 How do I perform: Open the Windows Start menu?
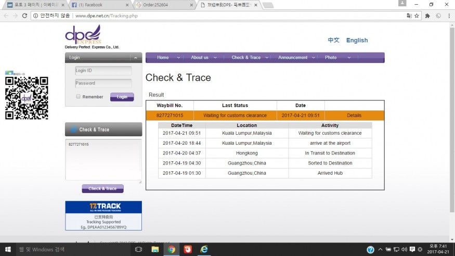pyautogui.click(x=7, y=249)
